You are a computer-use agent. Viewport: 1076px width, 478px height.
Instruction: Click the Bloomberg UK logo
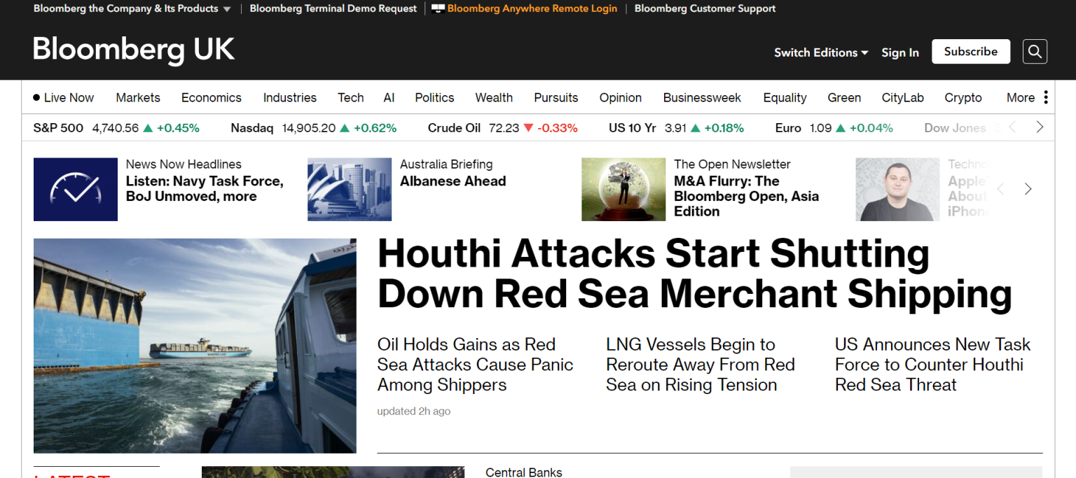(x=133, y=50)
